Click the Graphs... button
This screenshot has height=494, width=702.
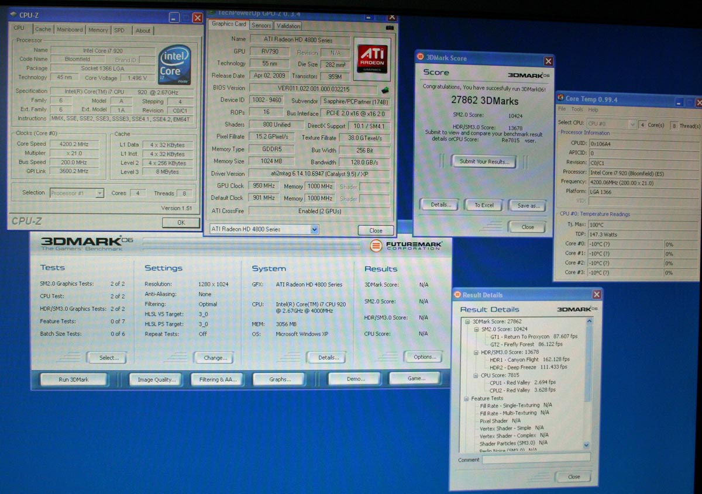click(x=280, y=379)
